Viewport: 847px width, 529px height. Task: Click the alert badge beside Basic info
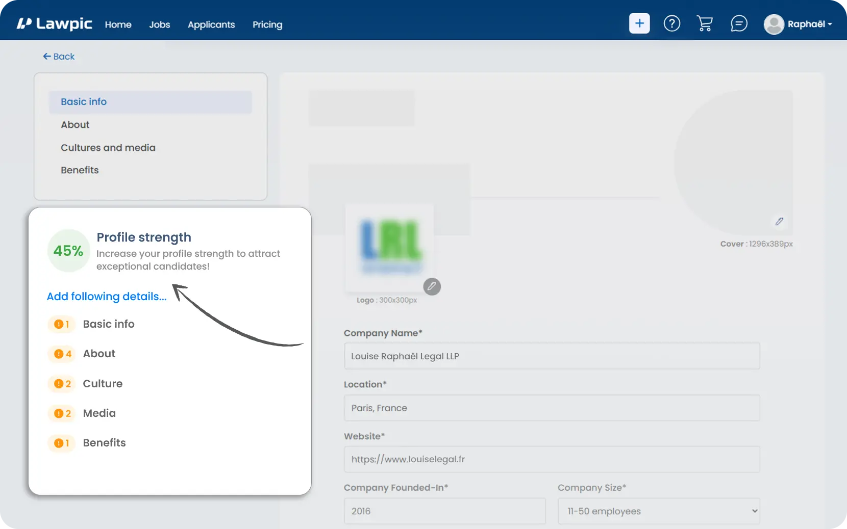(x=61, y=324)
